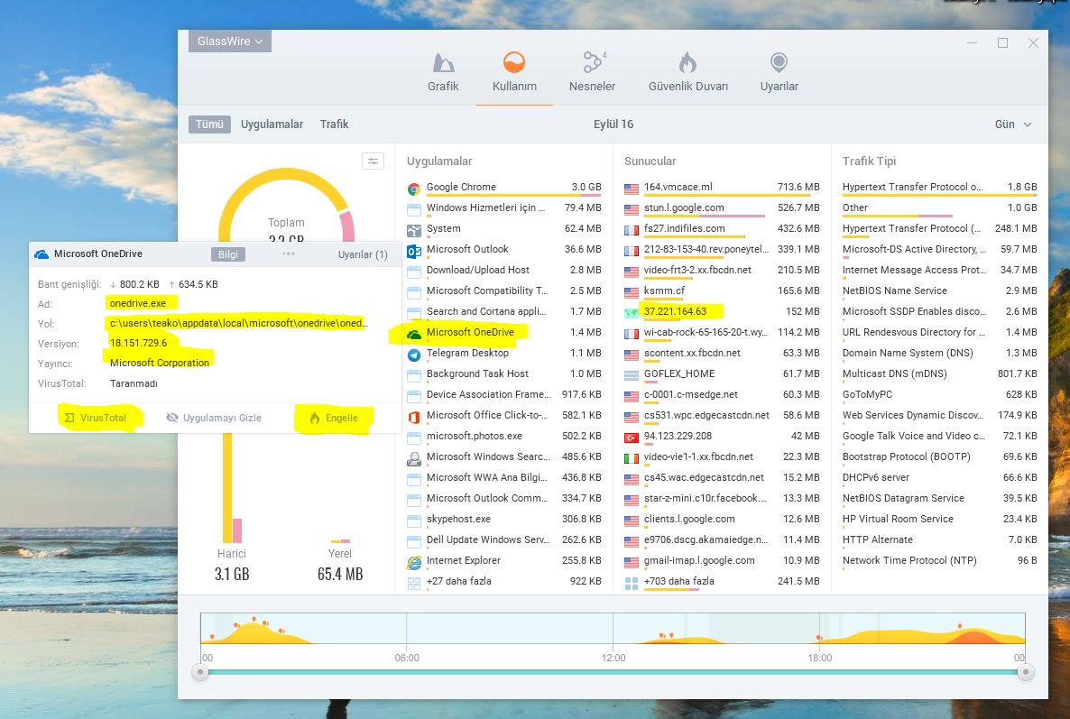
Task: Click the flag for video-vie1-1.xx.fbcdn.net
Action: [x=632, y=458]
